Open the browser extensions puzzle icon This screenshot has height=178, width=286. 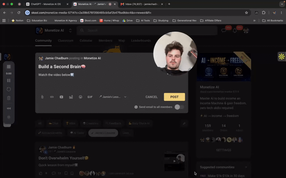(264, 13)
